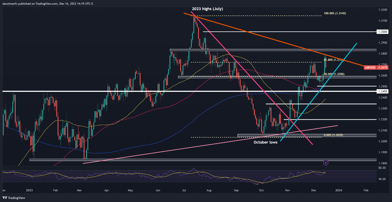The width and height of the screenshot is (392, 202).
Task: Click the 2023 label on the time axis
Action: tap(29, 190)
